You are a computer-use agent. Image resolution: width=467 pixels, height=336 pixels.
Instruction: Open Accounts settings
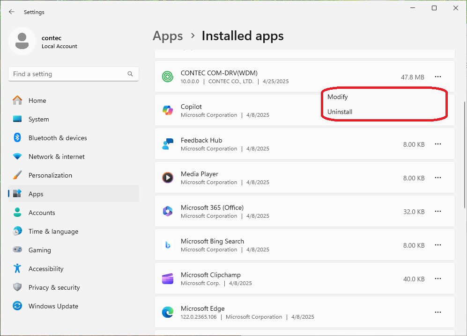[74, 213]
